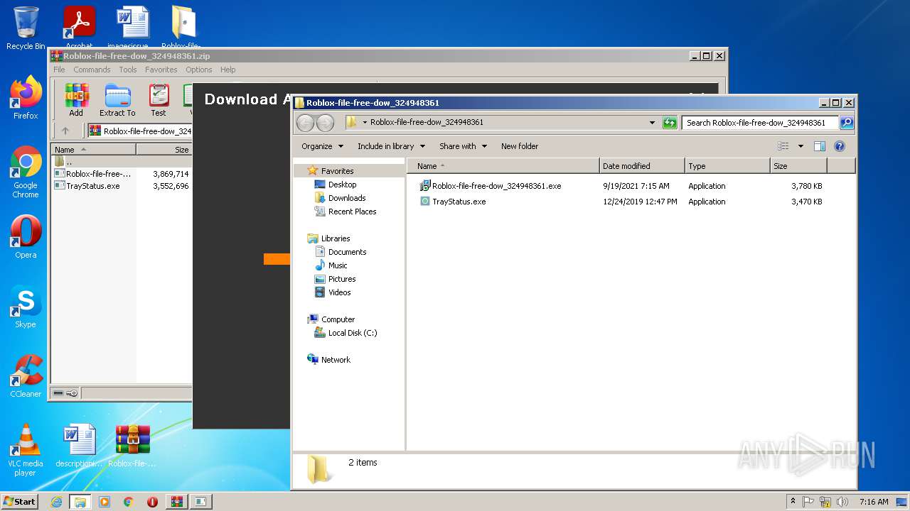
Task: Select the Opera desktop shortcut
Action: point(26,237)
